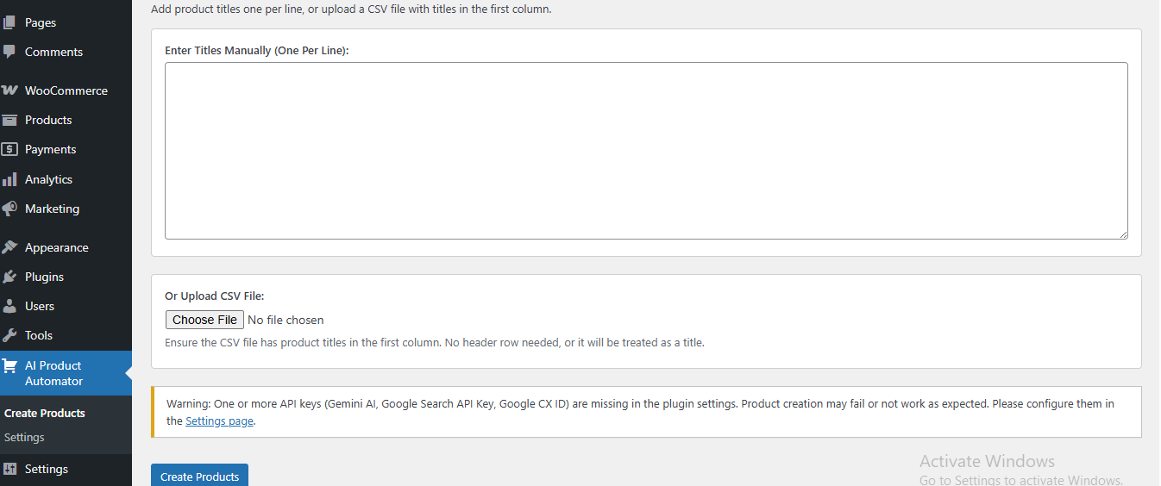Screen dimensions: 1161x486
Task: Click the blue Create Products button
Action: point(199,476)
